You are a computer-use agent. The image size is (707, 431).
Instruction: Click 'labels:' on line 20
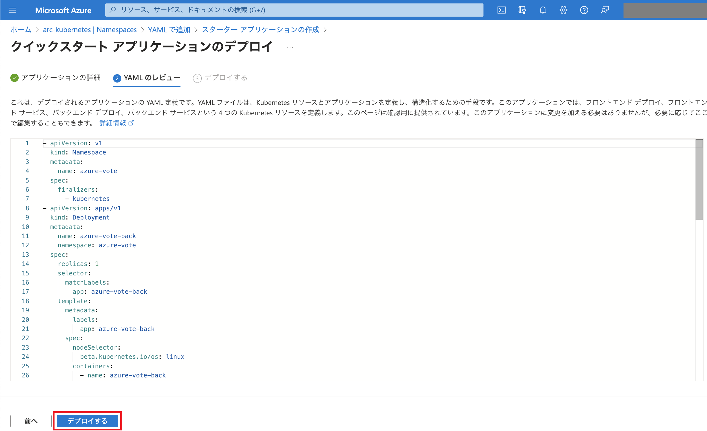coord(86,320)
